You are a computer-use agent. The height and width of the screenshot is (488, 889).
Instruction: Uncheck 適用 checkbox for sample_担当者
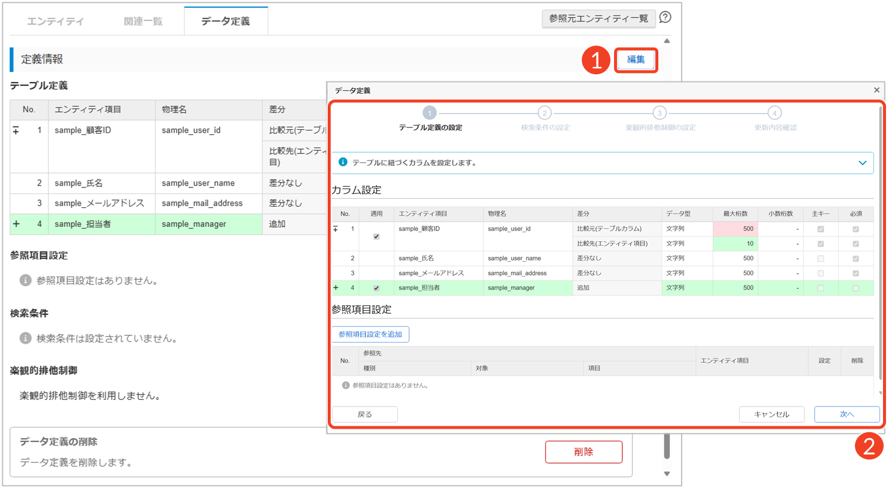[376, 288]
